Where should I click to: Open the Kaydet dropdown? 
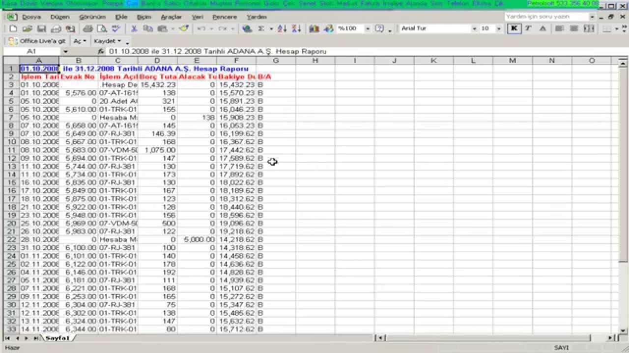tap(107, 41)
